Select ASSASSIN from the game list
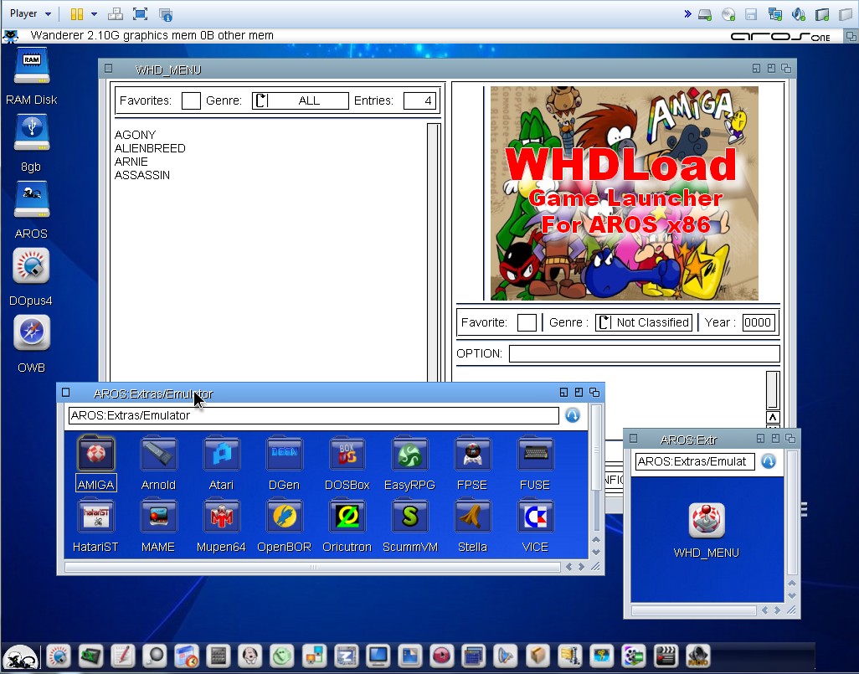 pyautogui.click(x=142, y=175)
